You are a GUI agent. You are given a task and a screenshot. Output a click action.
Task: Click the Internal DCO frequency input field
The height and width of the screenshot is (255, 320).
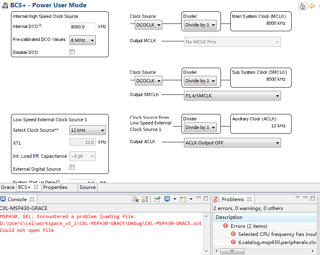(x=82, y=26)
